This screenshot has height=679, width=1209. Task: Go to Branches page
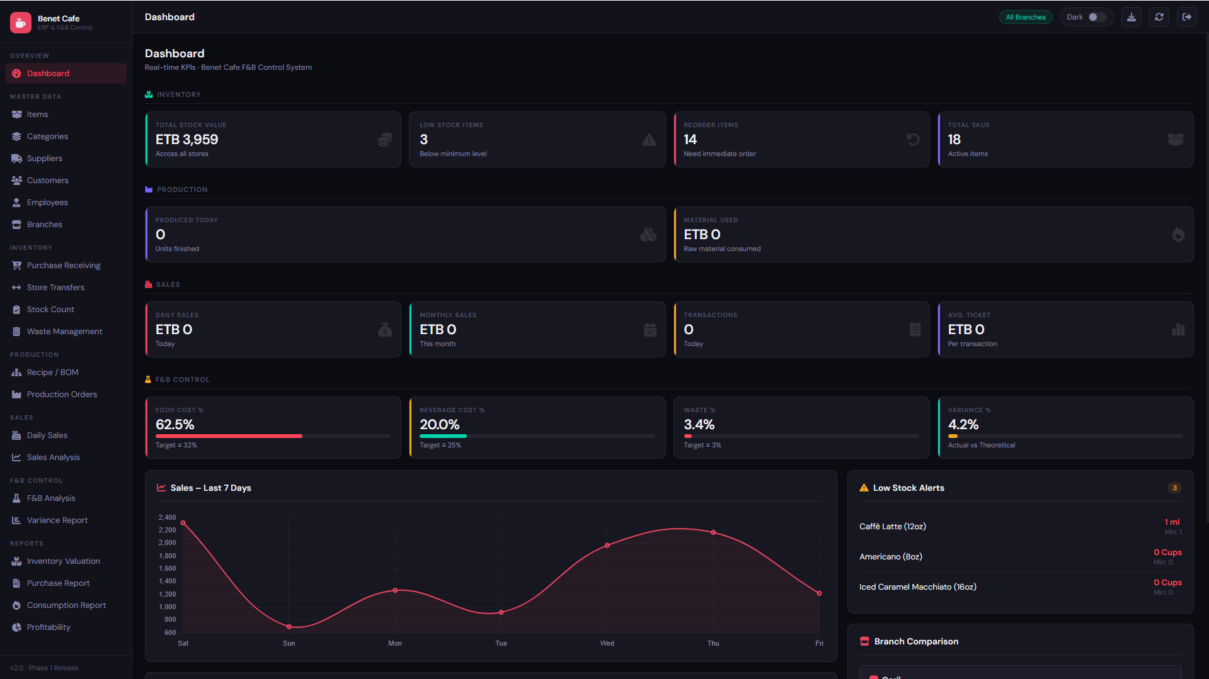click(66, 225)
